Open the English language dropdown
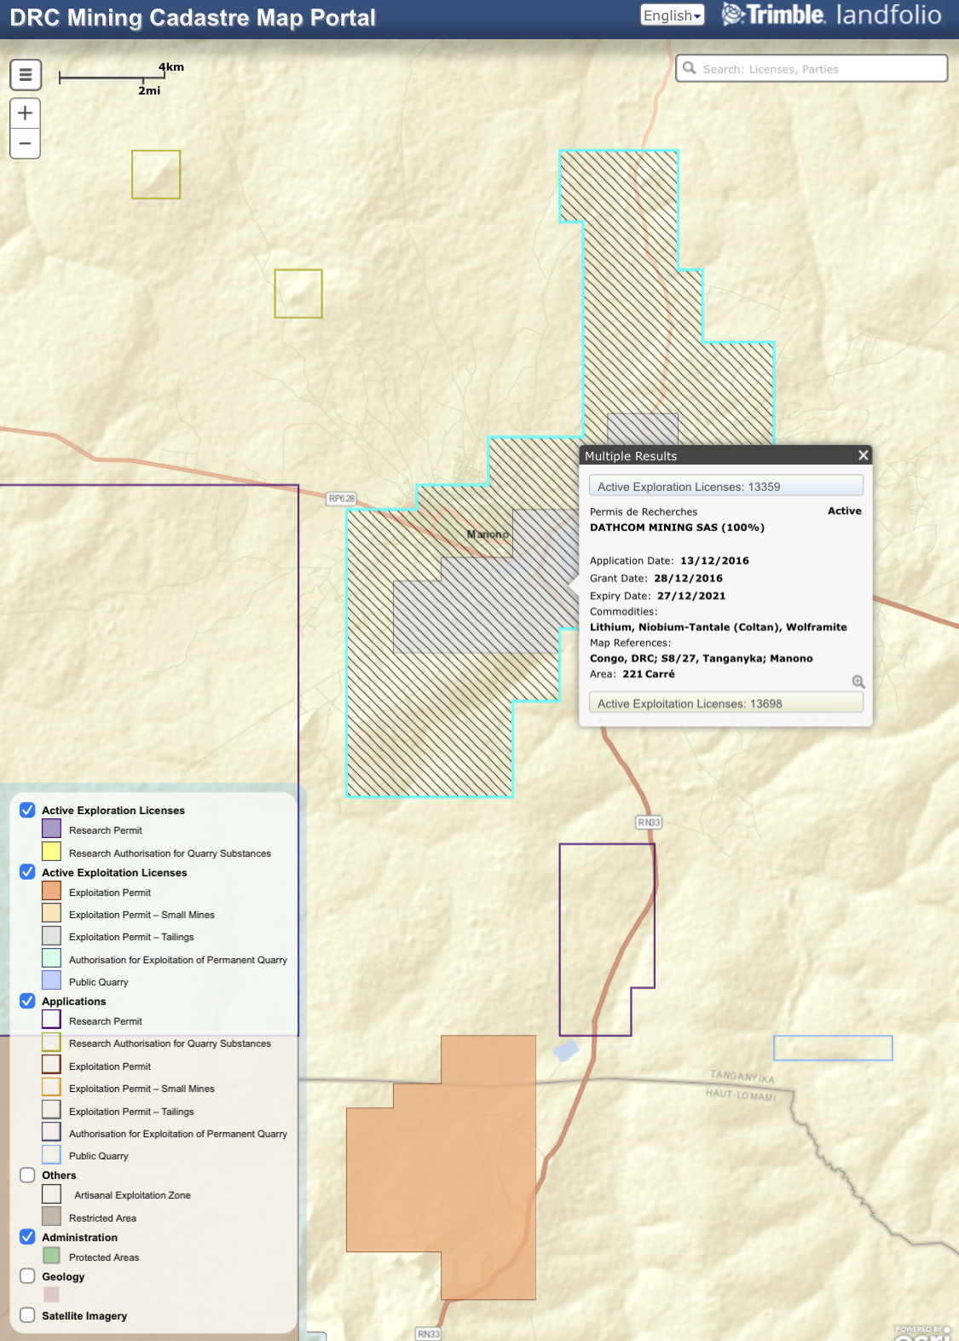Screen dimensions: 959x1341 (672, 15)
